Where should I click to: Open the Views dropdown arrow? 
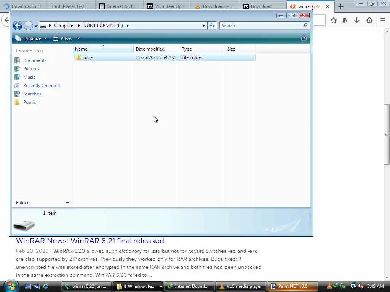(x=78, y=38)
